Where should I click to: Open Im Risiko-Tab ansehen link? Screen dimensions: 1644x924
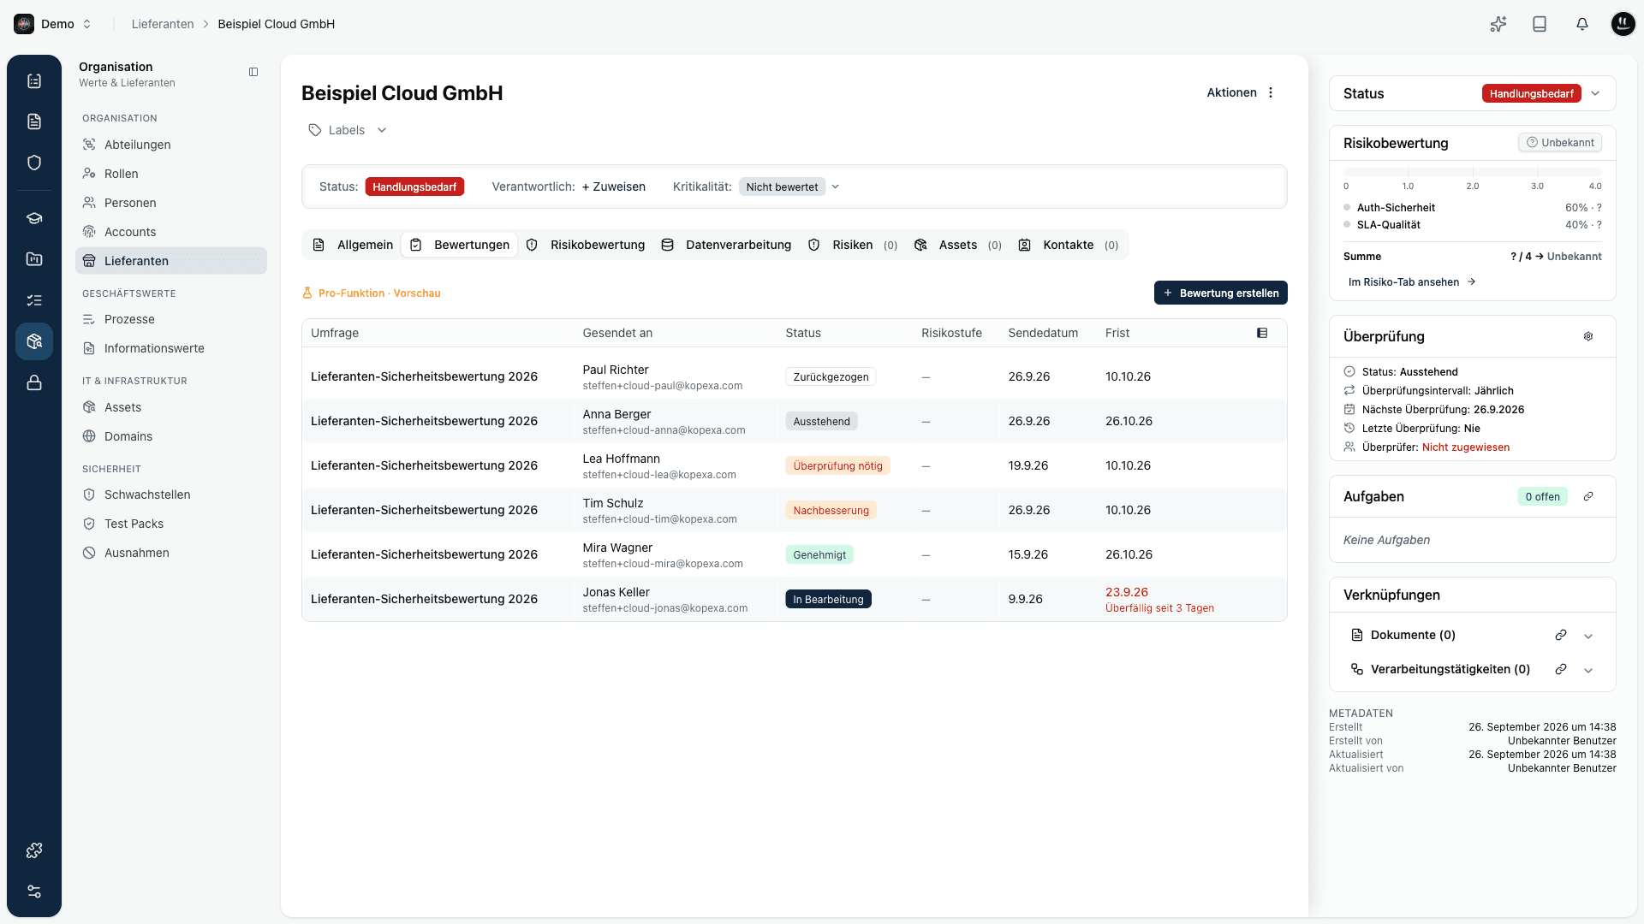pos(1411,281)
